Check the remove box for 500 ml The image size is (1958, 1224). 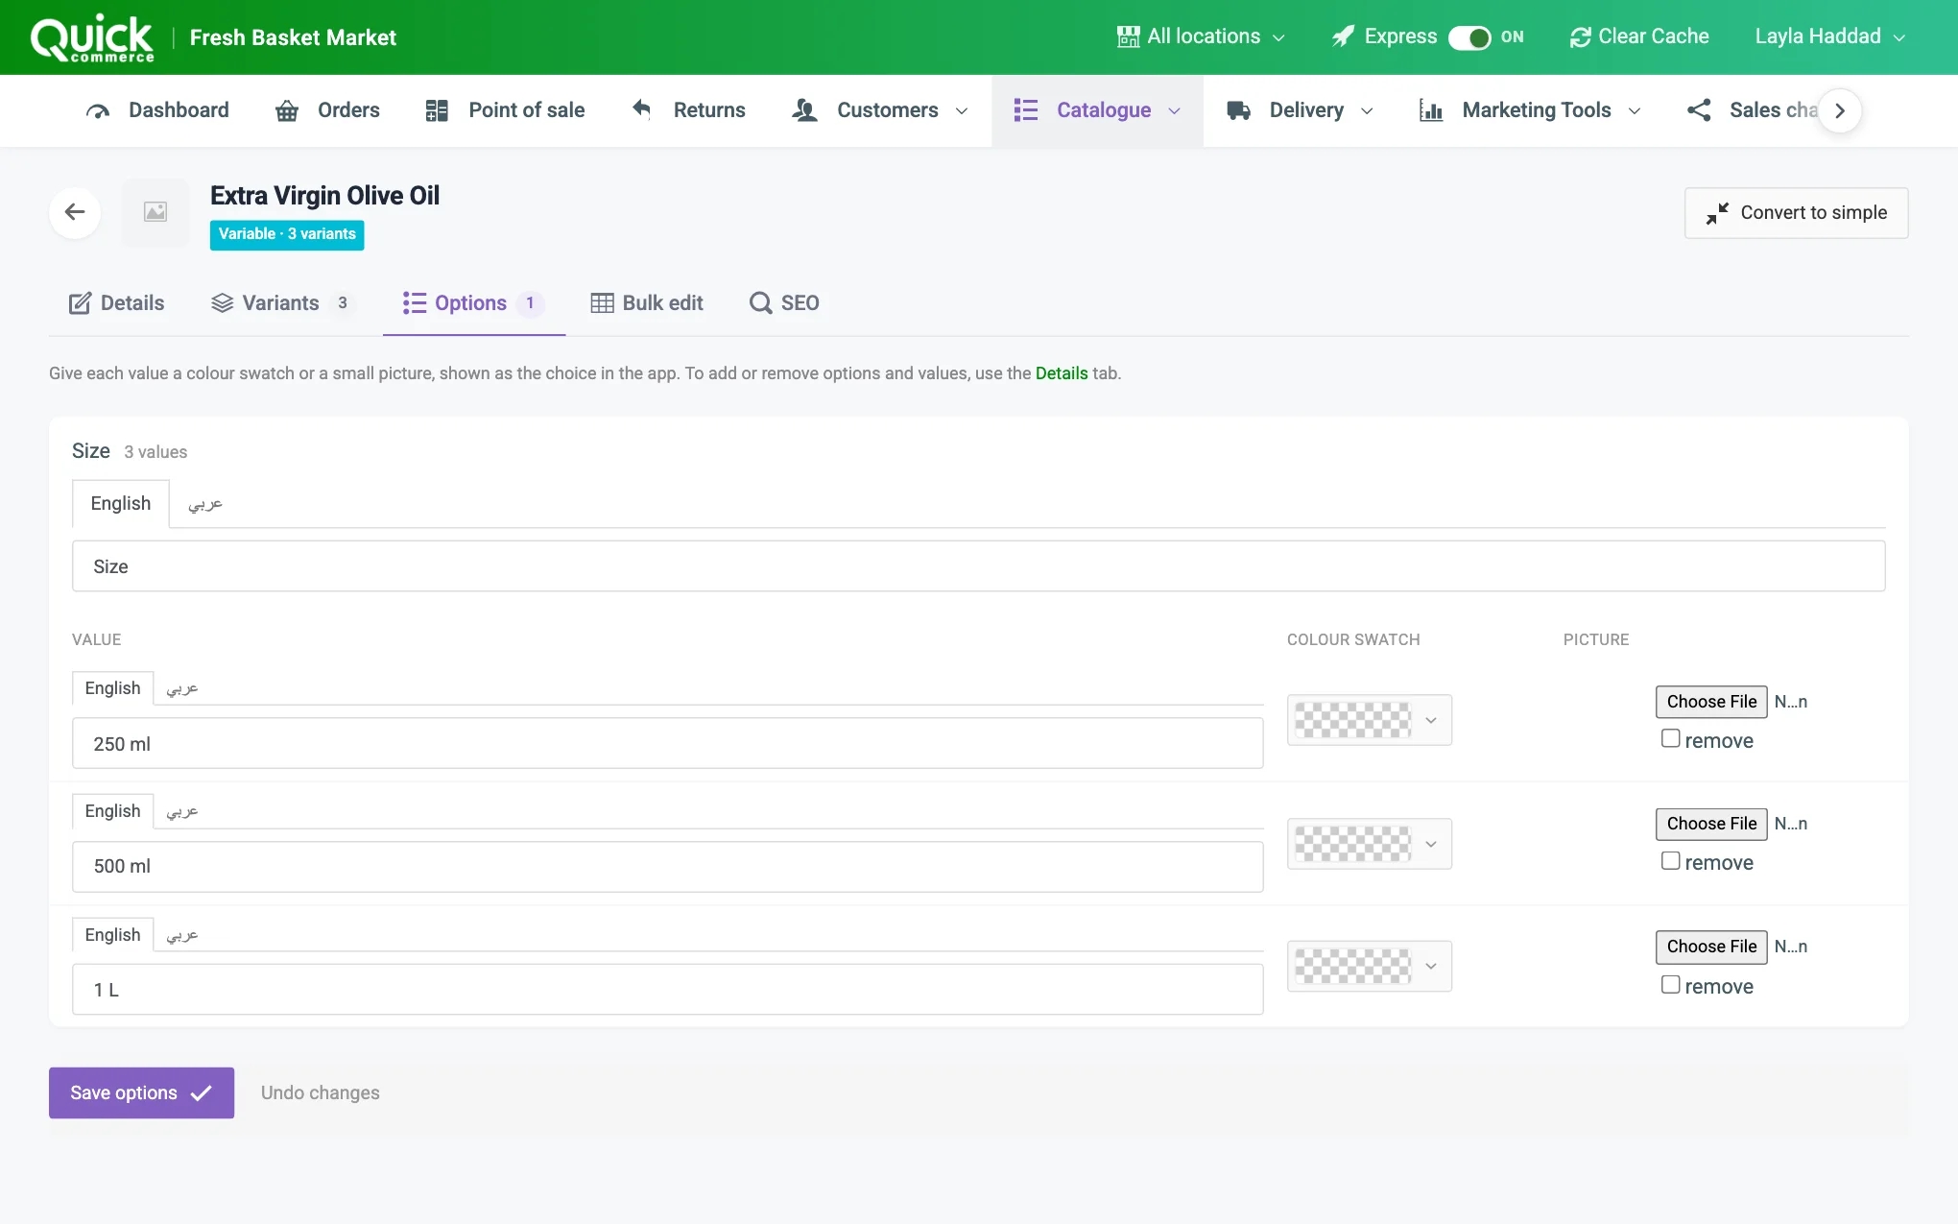[1670, 860]
